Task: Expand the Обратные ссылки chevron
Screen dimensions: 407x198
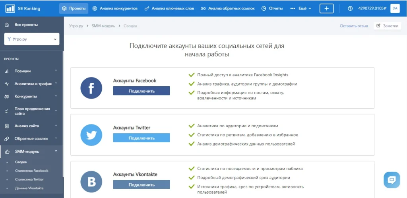Action: click(x=56, y=138)
